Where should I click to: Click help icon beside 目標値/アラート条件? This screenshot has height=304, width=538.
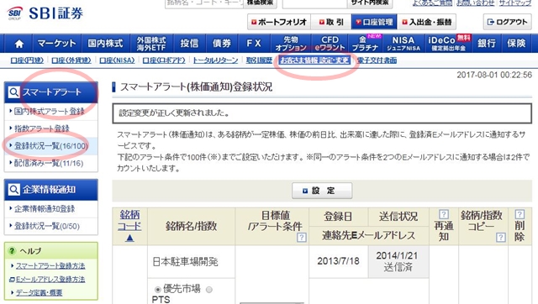point(301,237)
